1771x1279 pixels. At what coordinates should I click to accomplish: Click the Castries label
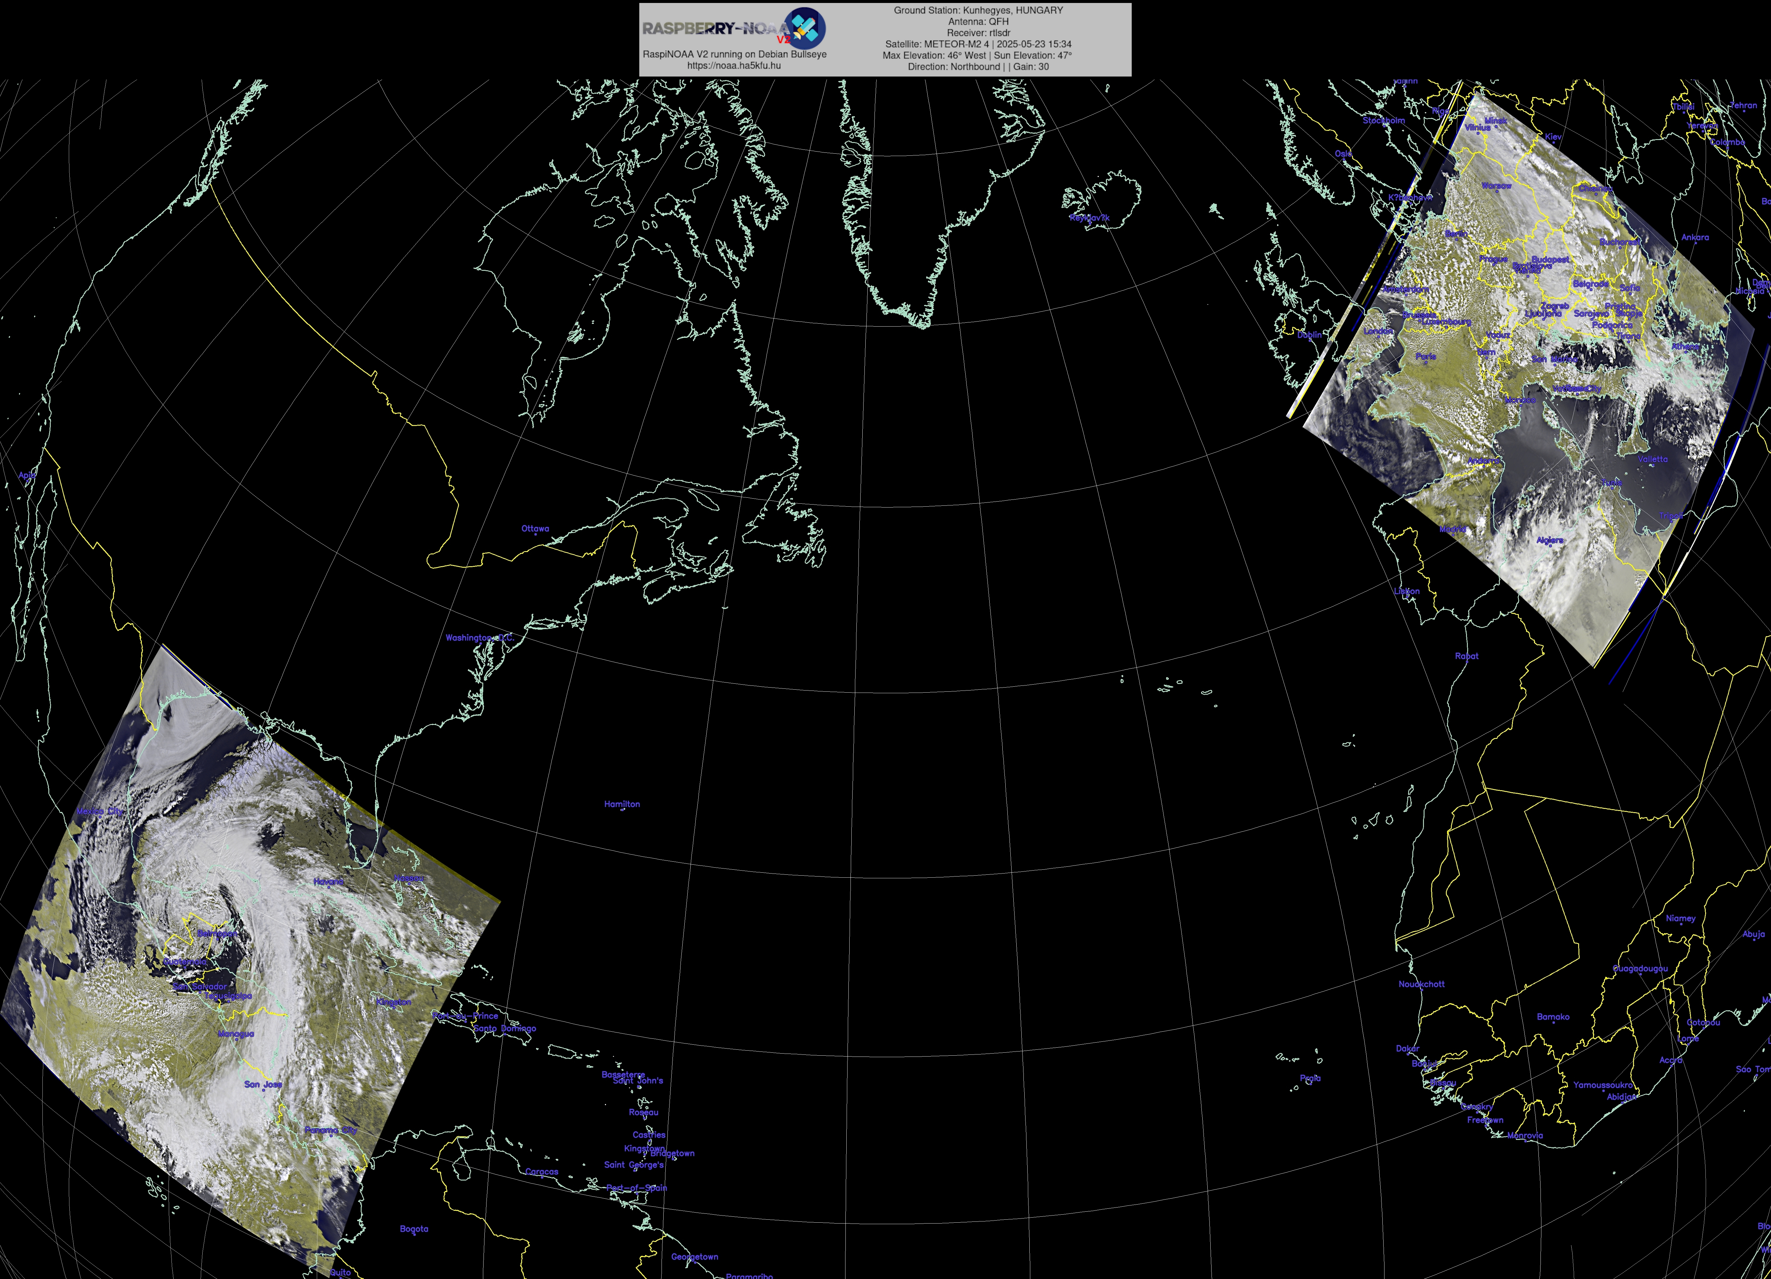click(649, 1135)
